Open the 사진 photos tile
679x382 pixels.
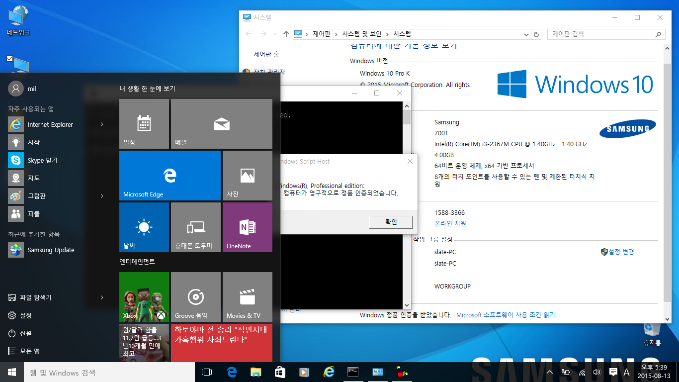tap(248, 176)
